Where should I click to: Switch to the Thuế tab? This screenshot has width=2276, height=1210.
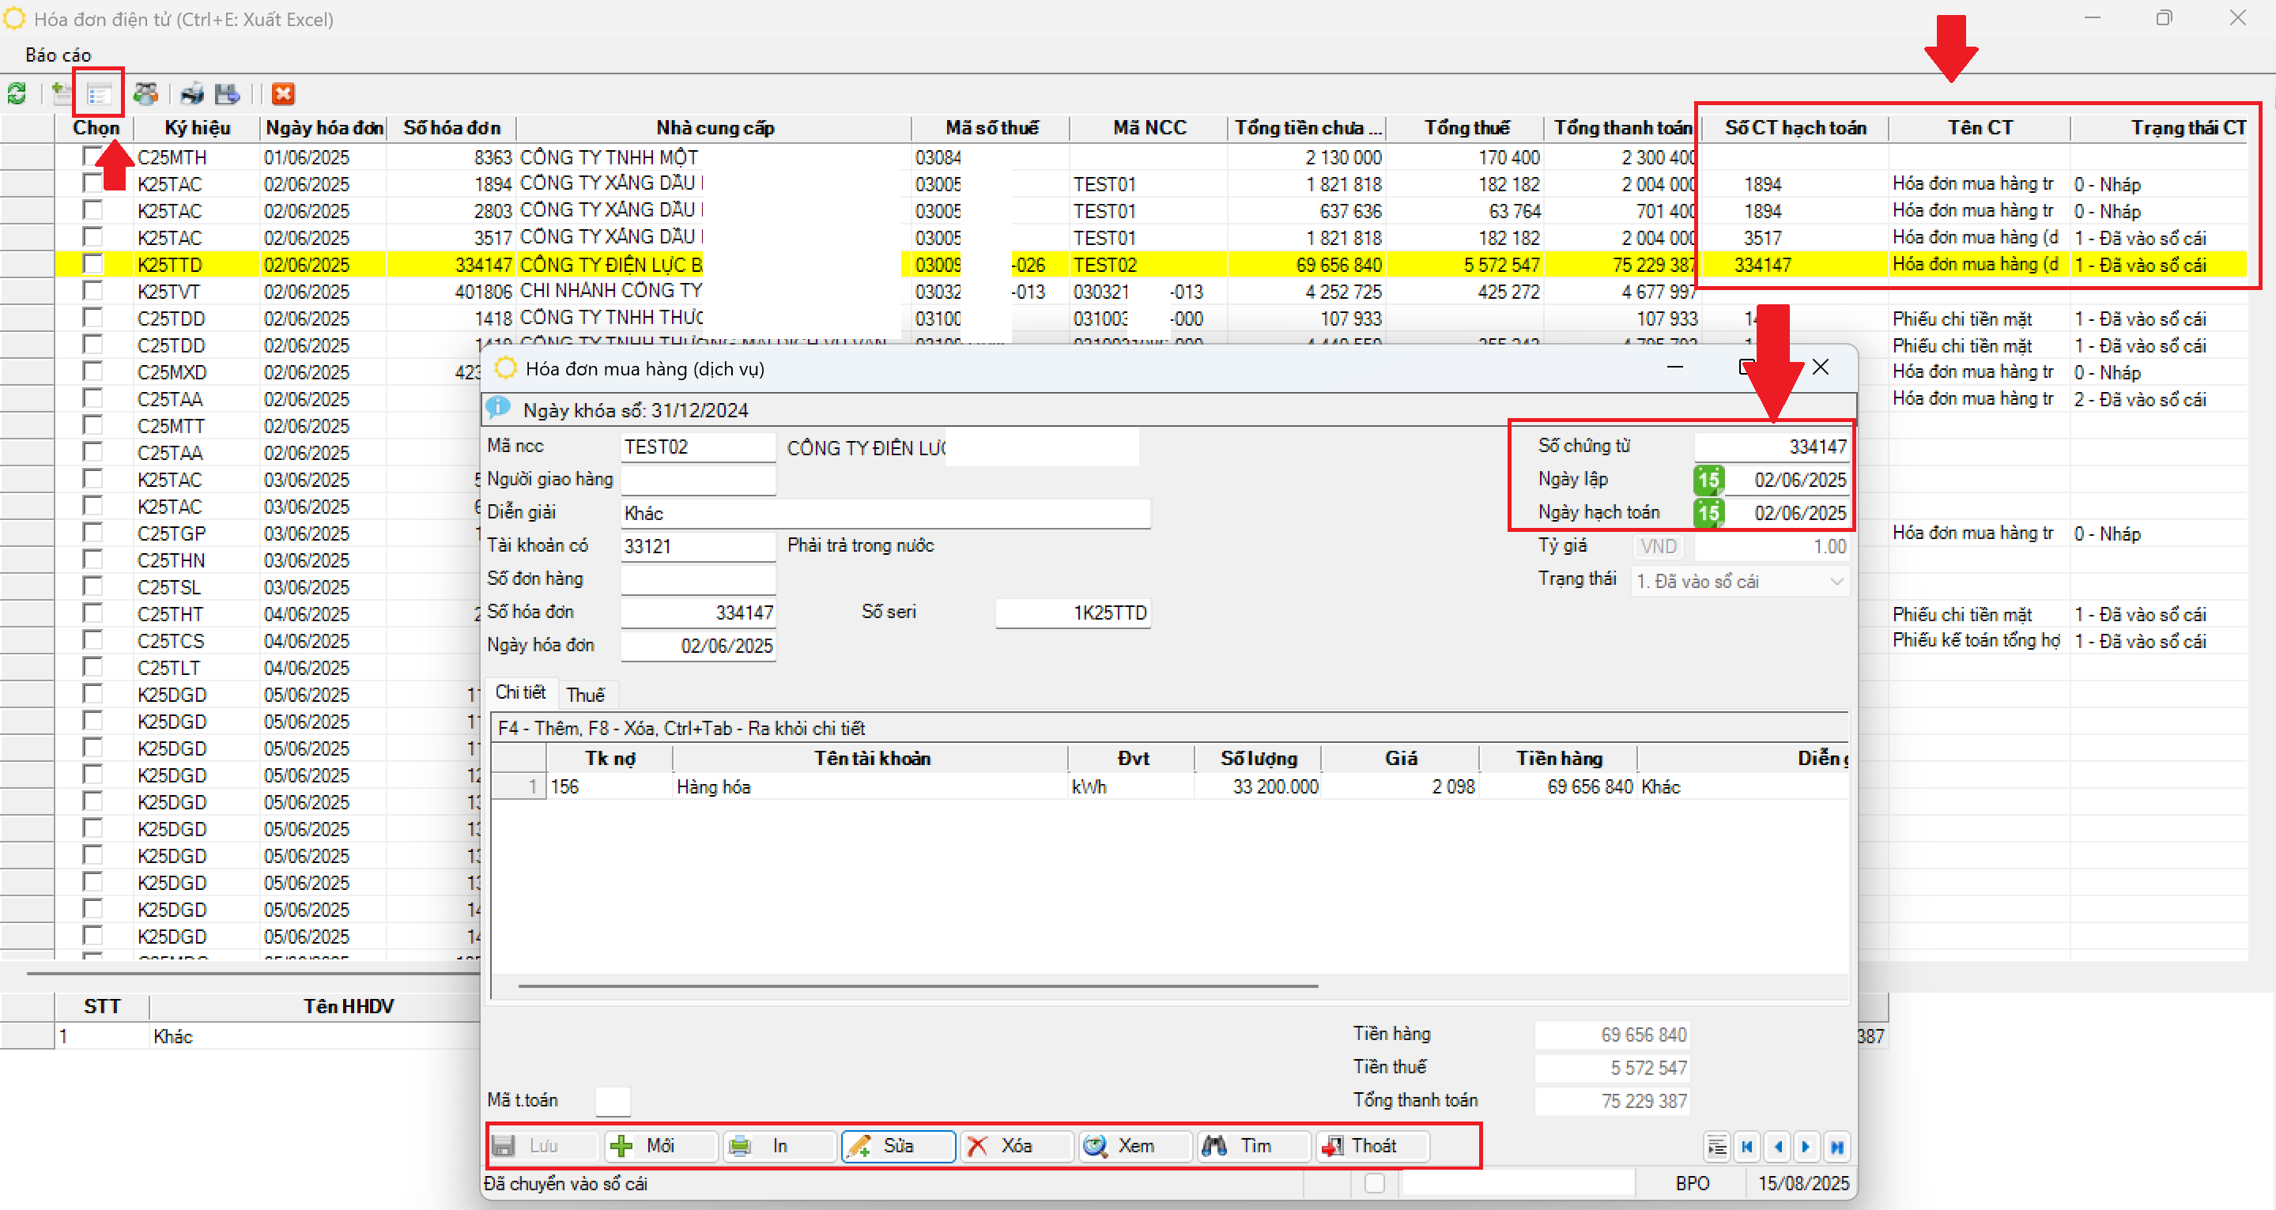click(585, 695)
